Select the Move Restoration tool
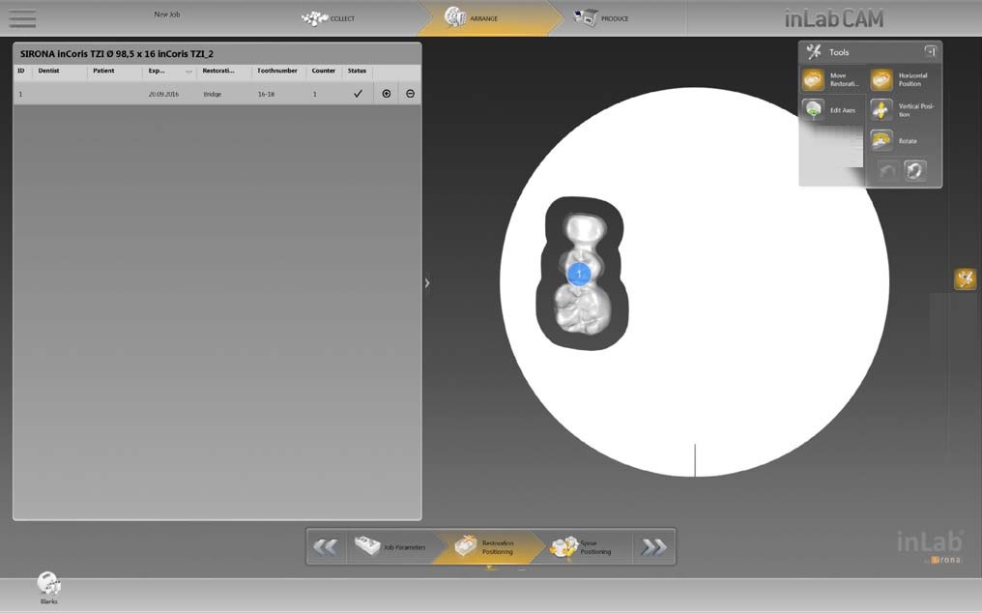The width and height of the screenshot is (982, 614). [831, 79]
